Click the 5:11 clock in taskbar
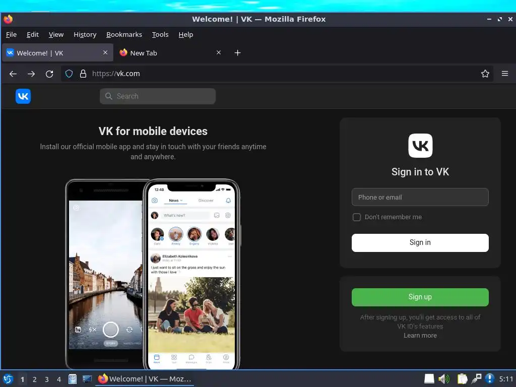Viewport: 516px width, 387px height. (506, 379)
